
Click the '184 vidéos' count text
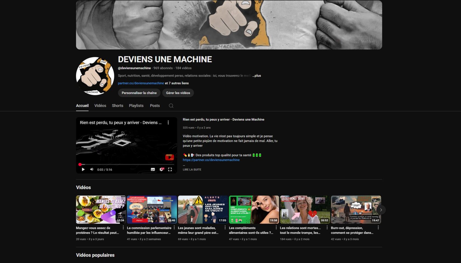coord(184,68)
